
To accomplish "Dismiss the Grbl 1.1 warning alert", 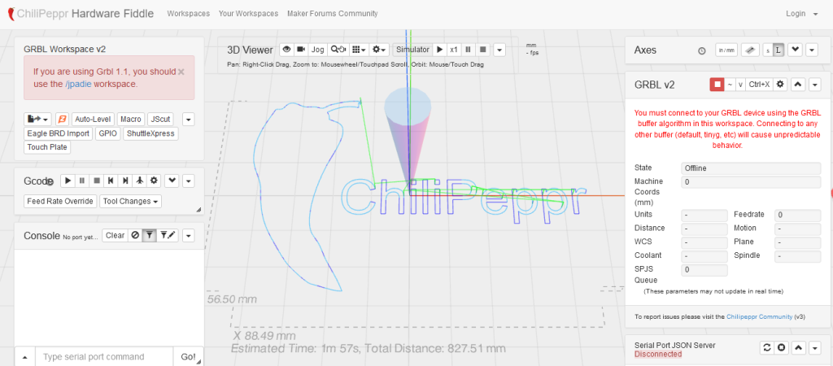I will [x=181, y=72].
